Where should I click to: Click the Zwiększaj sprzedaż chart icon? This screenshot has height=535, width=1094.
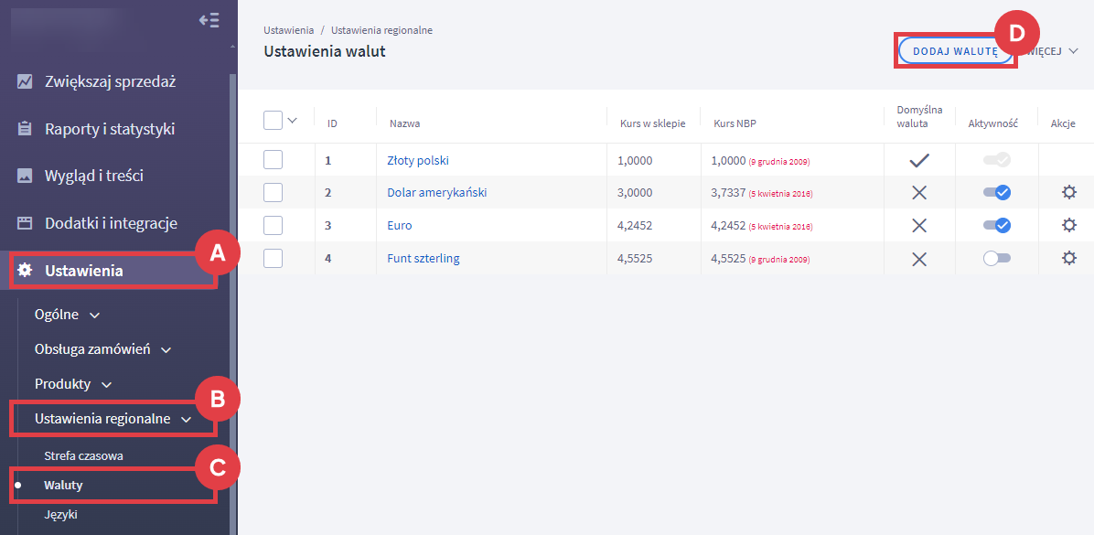[x=26, y=81]
